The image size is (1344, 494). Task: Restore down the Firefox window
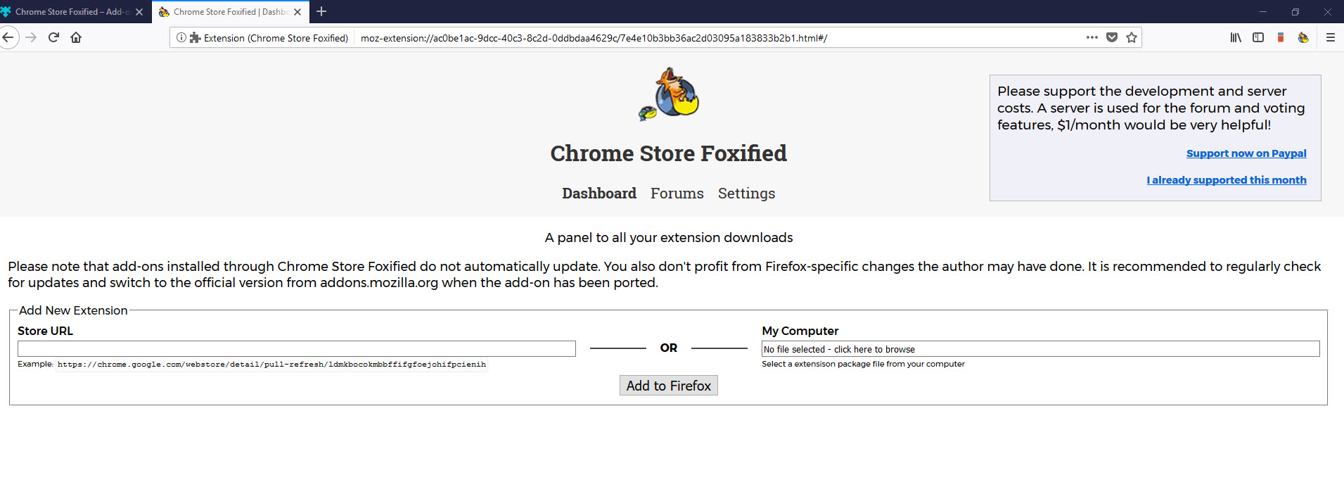(1295, 11)
